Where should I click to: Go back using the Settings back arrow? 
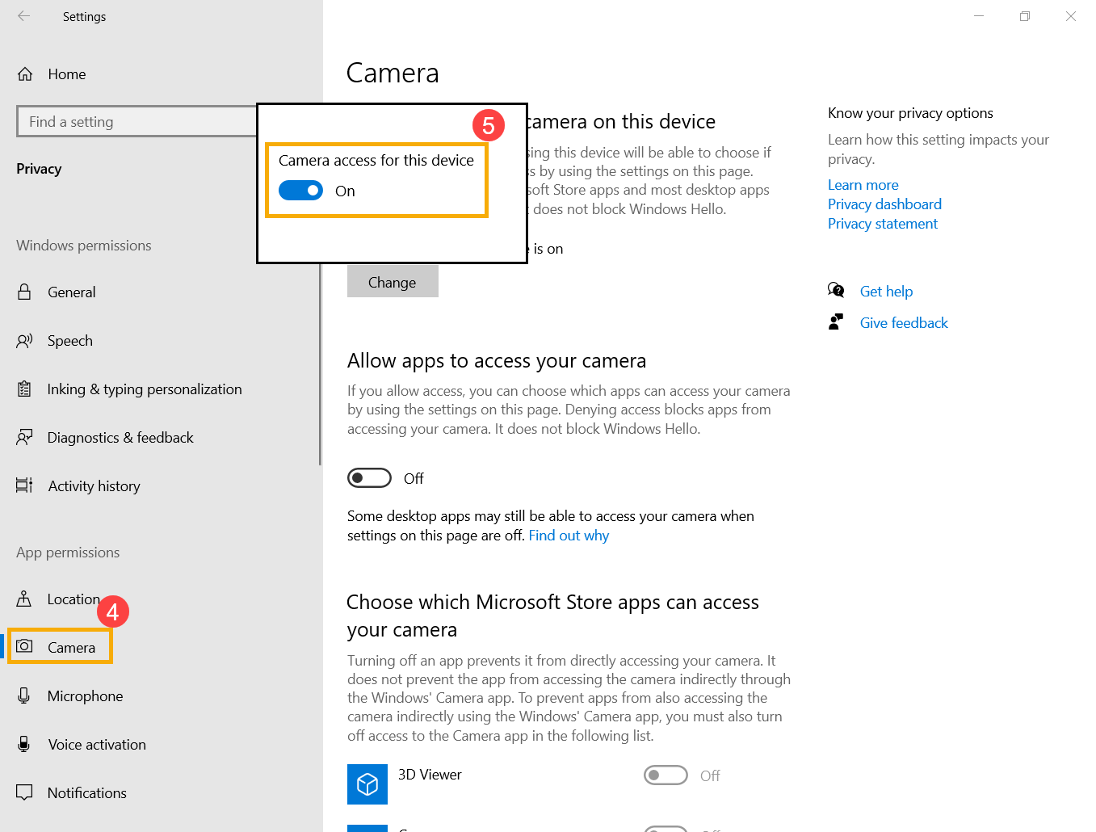coord(24,16)
